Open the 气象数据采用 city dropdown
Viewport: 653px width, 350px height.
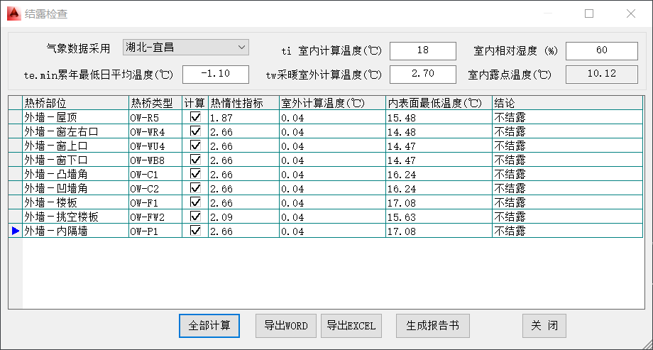point(186,48)
